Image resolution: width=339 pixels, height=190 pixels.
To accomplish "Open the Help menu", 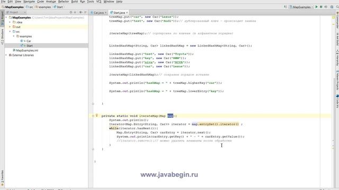I will pyautogui.click(x=119, y=2).
